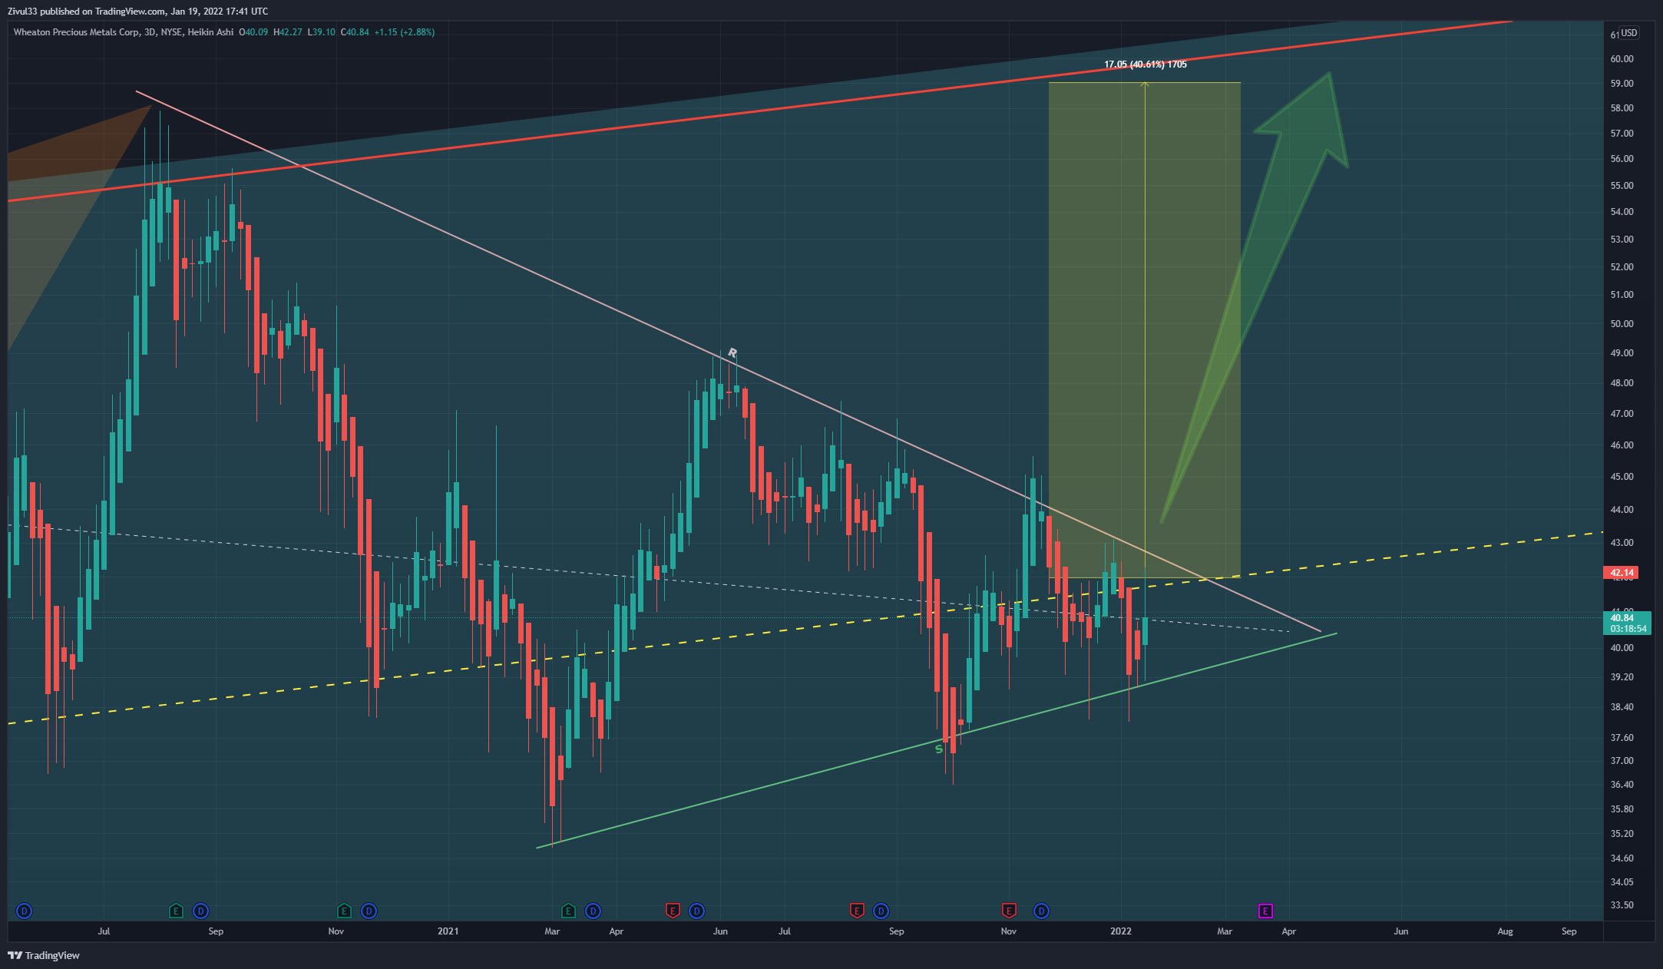Click the 33.50 price axis label

click(1622, 905)
